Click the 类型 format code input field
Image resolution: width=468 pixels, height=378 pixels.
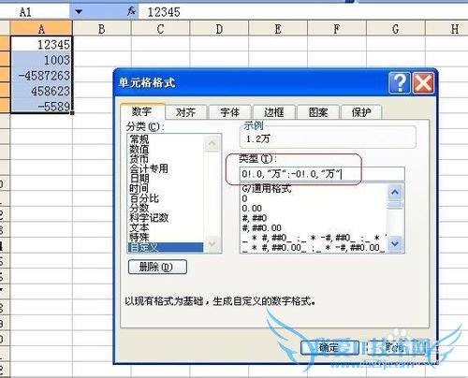(322, 174)
